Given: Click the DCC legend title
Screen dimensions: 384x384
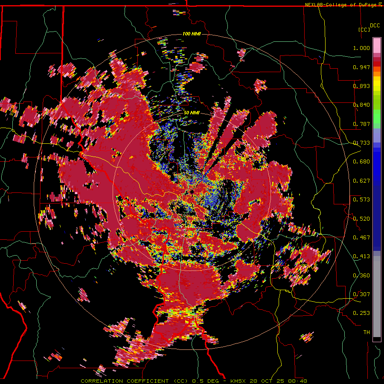Looking at the screenshot, I should coord(375,26).
